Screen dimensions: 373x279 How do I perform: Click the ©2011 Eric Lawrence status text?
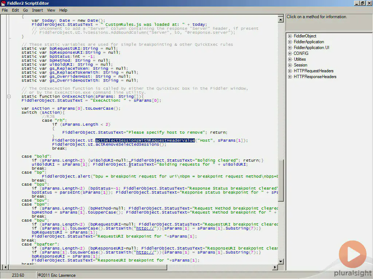tap(56, 275)
